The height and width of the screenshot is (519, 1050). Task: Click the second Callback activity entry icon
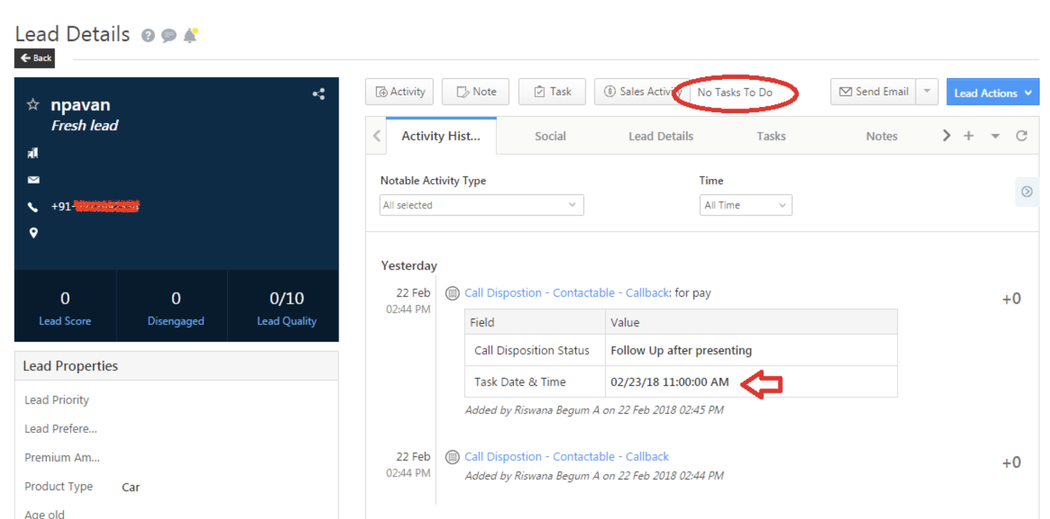(x=452, y=457)
